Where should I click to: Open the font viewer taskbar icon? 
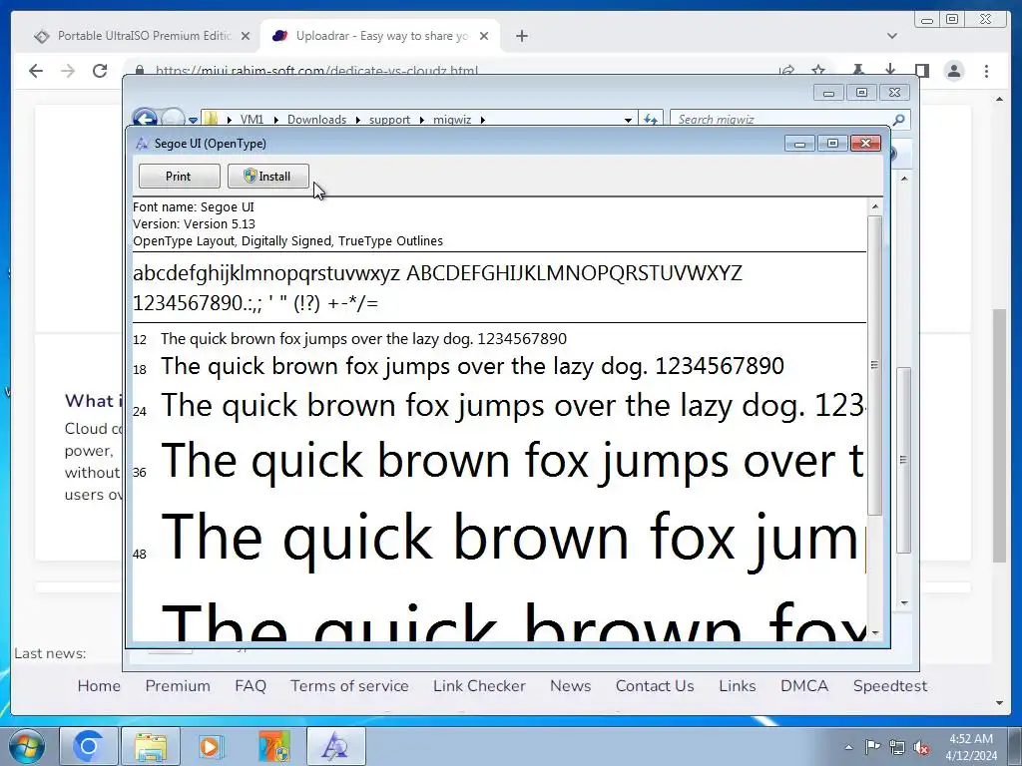click(x=335, y=746)
